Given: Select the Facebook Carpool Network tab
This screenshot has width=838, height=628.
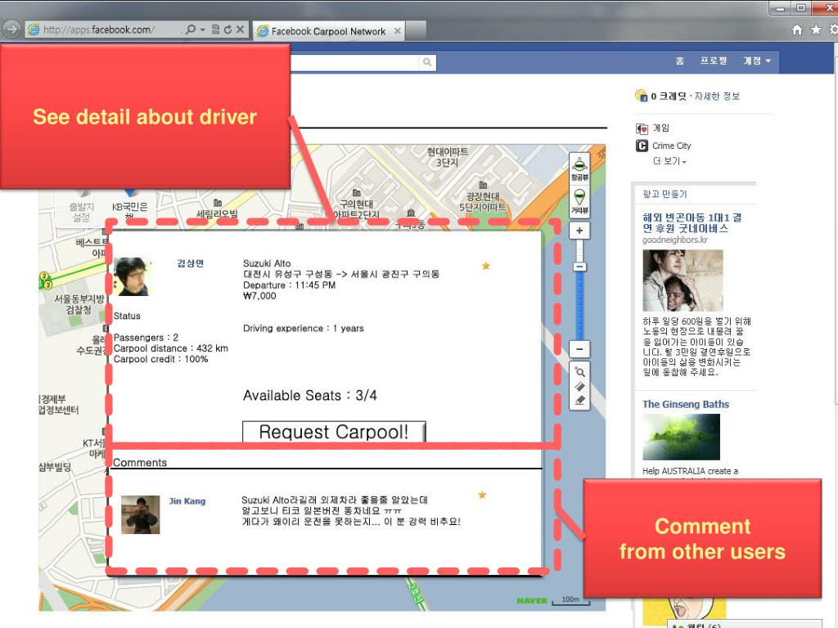Looking at the screenshot, I should coord(328,31).
